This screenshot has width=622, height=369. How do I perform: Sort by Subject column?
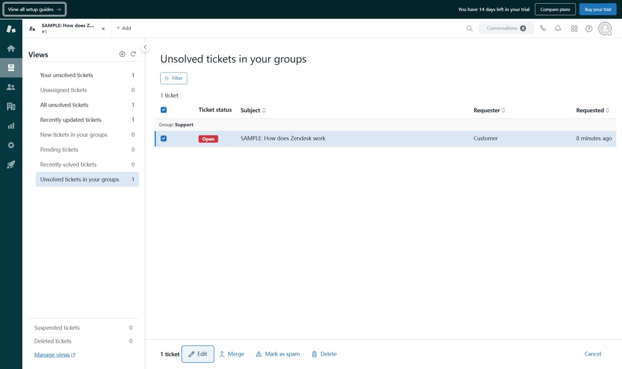(x=253, y=110)
